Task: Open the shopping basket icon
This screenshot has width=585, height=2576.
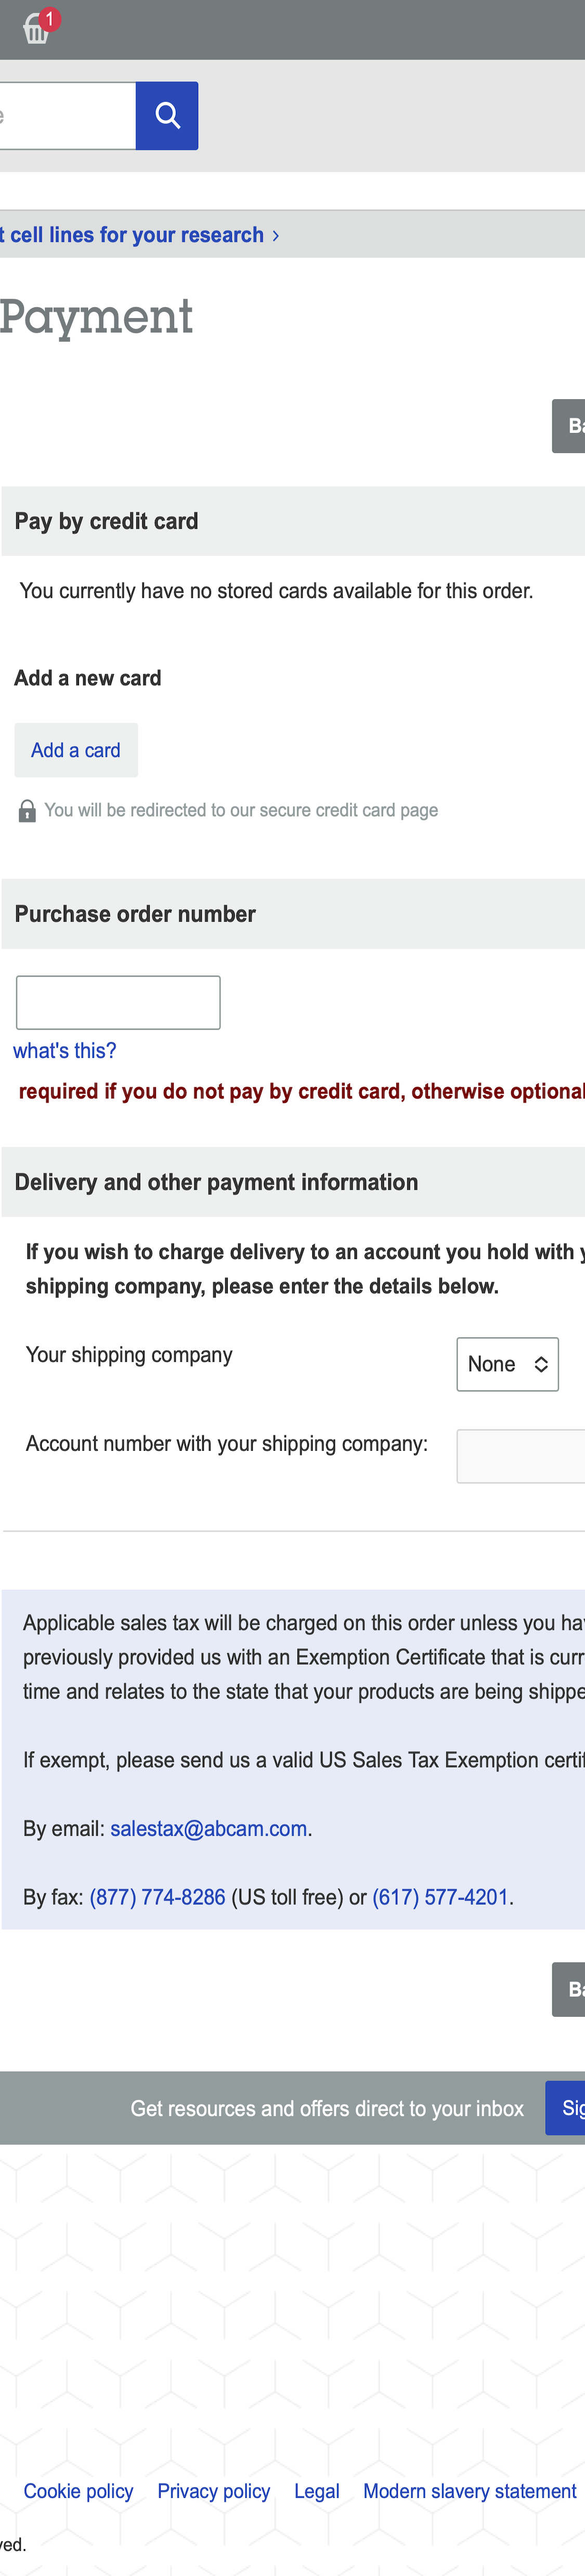Action: 37,29
